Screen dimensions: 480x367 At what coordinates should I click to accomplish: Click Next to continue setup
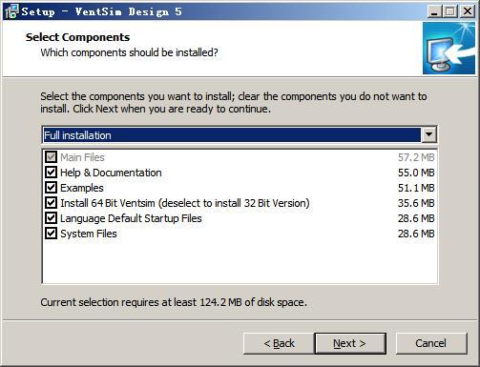click(x=350, y=343)
